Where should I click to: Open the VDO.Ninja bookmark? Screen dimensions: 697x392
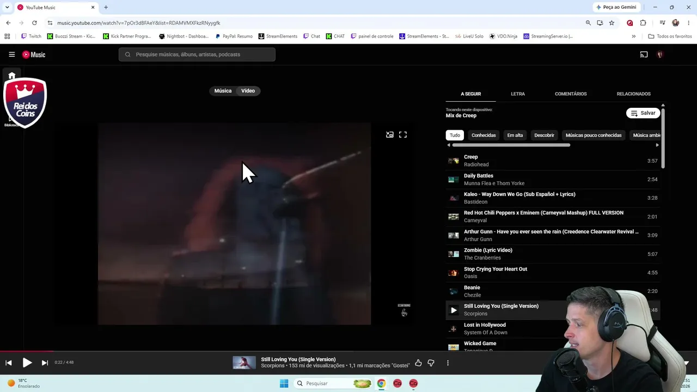point(503,36)
